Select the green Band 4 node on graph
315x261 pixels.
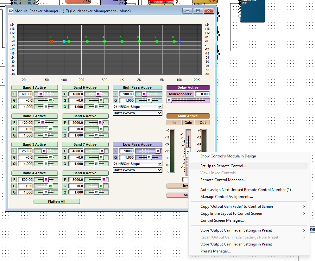[x=104, y=41]
